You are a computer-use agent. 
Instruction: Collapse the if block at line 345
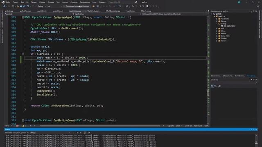tap(23, 54)
